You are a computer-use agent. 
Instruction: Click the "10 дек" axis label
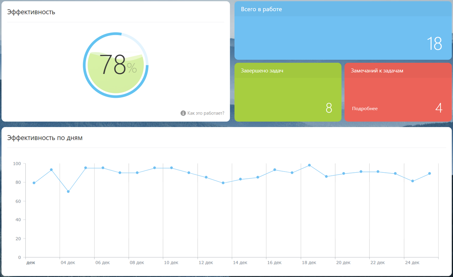pos(171,262)
